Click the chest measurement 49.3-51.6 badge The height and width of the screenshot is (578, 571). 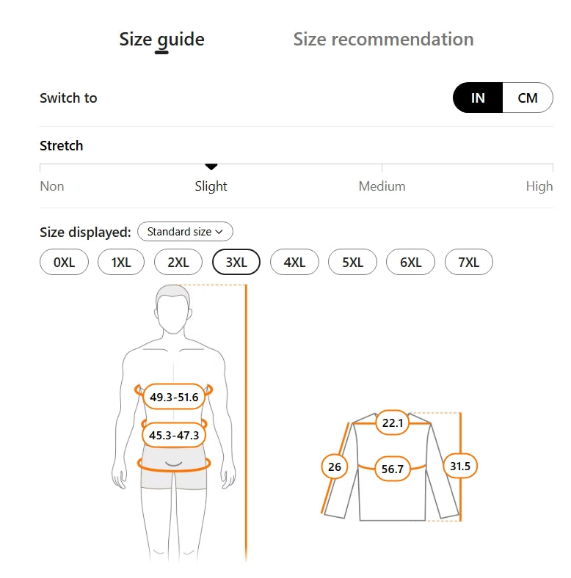(174, 397)
